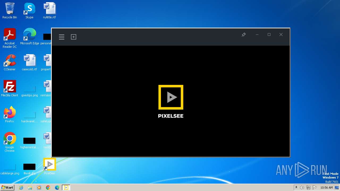Open likeall.jpg file on desktop
Viewport: 340px width, 191px height.
pyautogui.click(x=29, y=169)
